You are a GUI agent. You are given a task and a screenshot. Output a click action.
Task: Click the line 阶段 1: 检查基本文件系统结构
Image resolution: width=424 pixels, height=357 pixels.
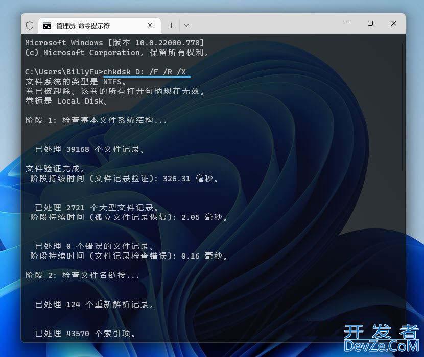click(96, 120)
